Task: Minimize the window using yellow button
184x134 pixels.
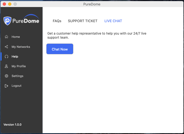Action: point(10,4)
